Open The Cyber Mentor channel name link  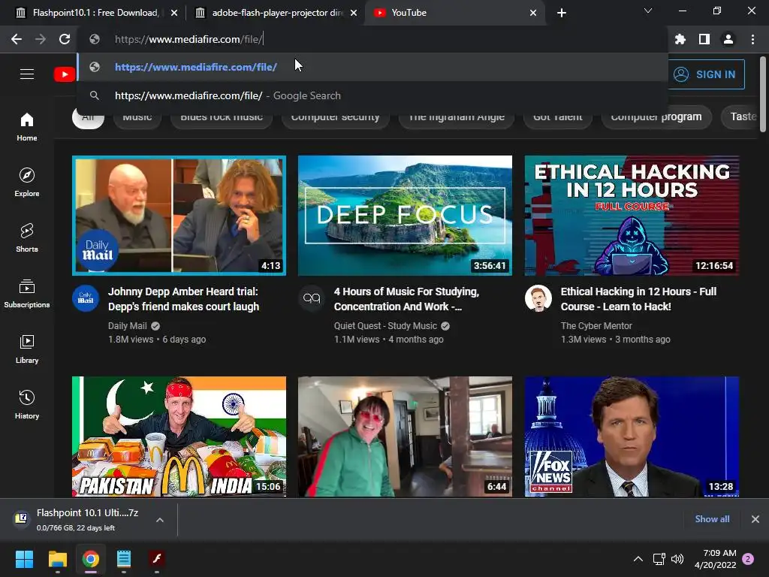tap(596, 326)
